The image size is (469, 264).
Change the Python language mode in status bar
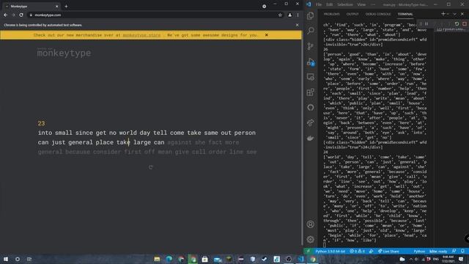tap(419, 252)
